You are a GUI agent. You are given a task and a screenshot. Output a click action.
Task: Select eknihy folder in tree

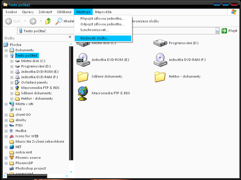pyautogui.click(x=21, y=120)
